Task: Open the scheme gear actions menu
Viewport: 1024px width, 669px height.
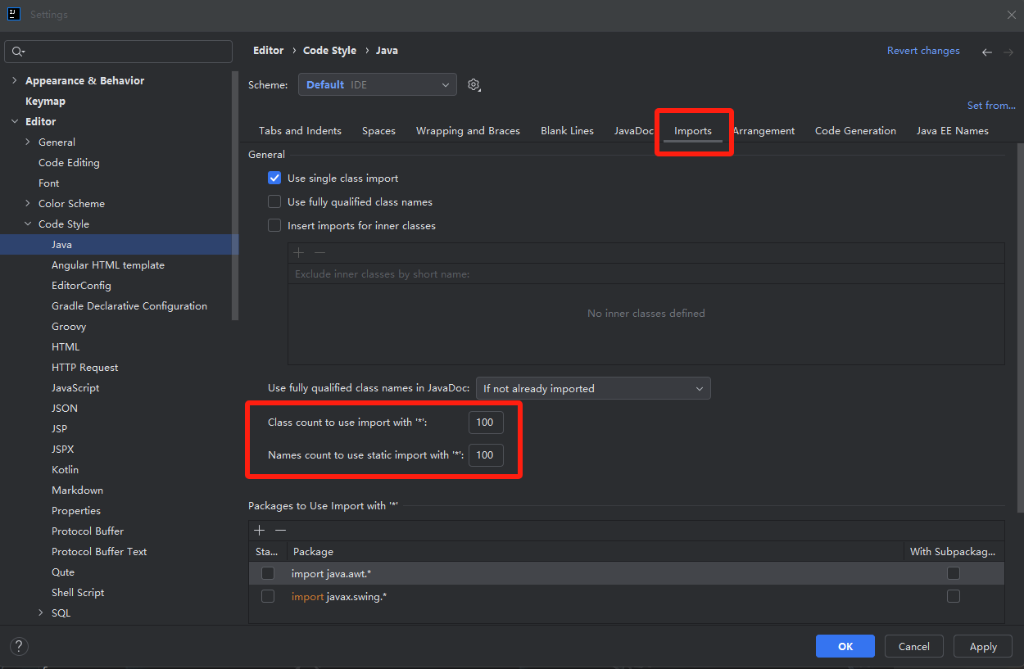Action: pyautogui.click(x=473, y=84)
